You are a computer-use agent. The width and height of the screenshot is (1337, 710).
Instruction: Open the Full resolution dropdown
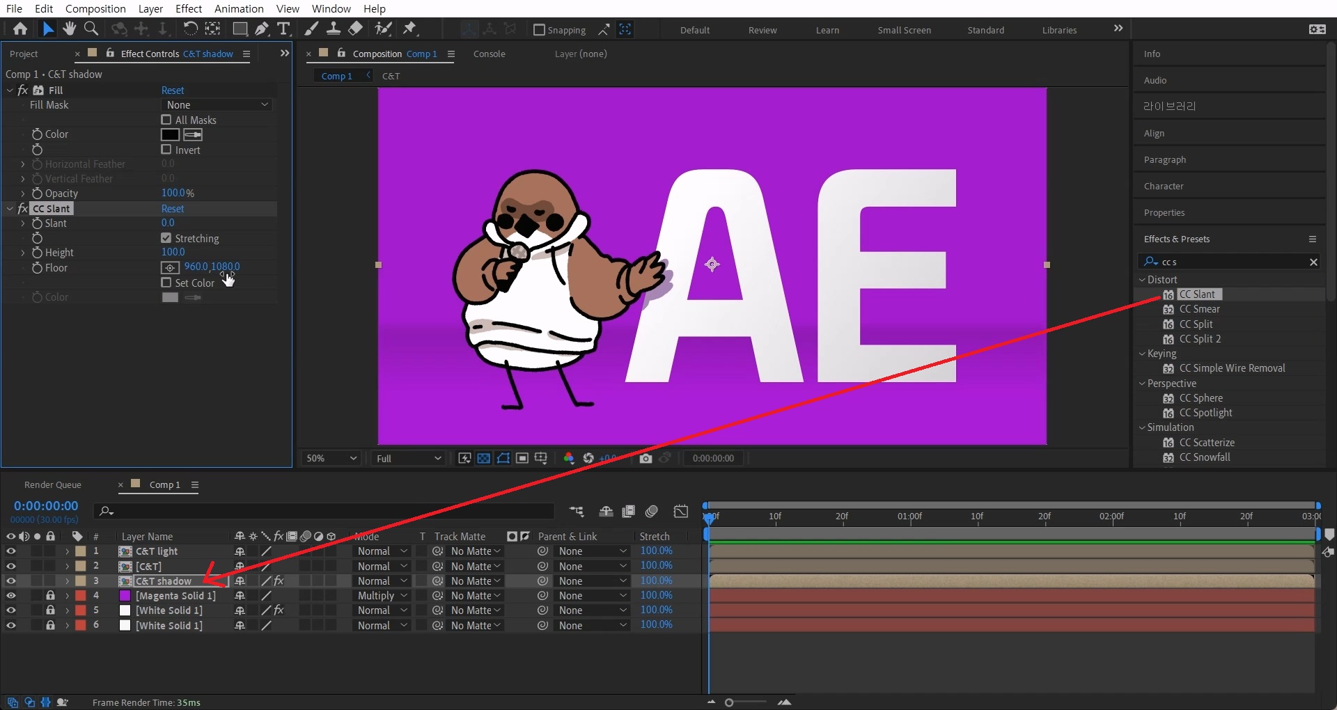pos(409,458)
